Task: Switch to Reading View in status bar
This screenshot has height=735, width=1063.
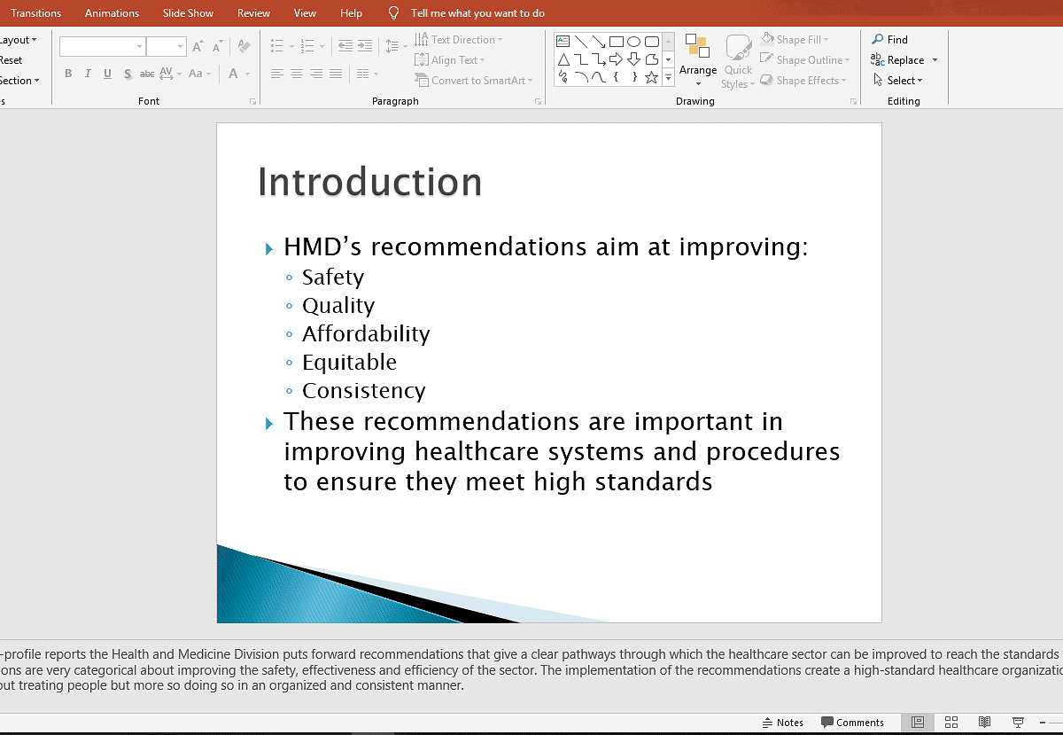Action: pyautogui.click(x=984, y=723)
